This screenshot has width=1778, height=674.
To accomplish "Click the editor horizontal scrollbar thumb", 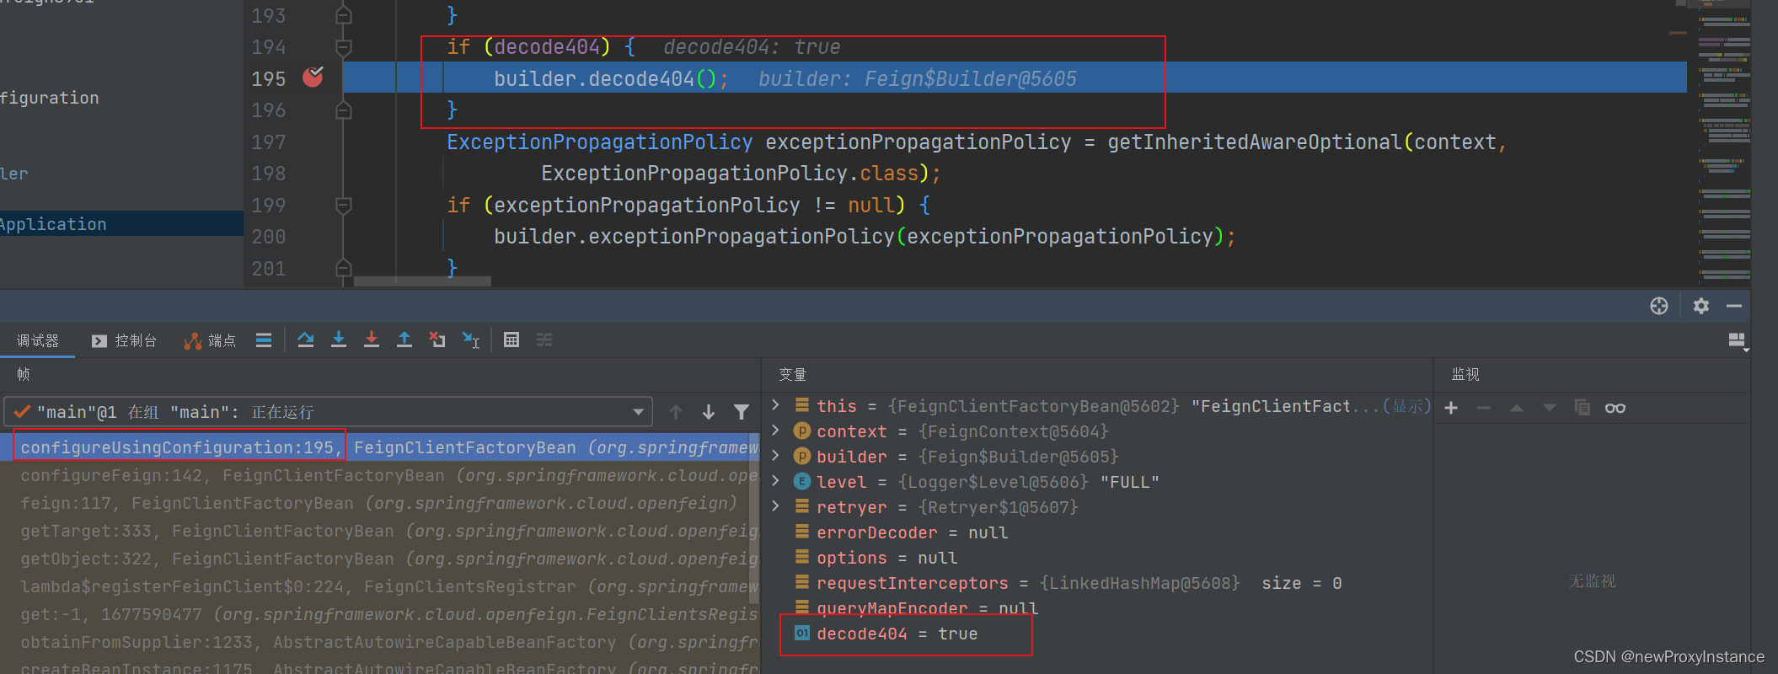I will [422, 281].
